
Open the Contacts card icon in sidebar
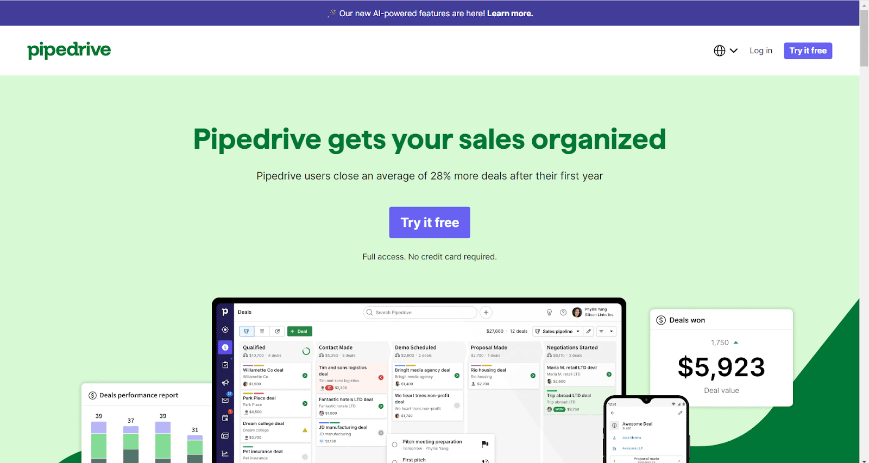pos(225,436)
